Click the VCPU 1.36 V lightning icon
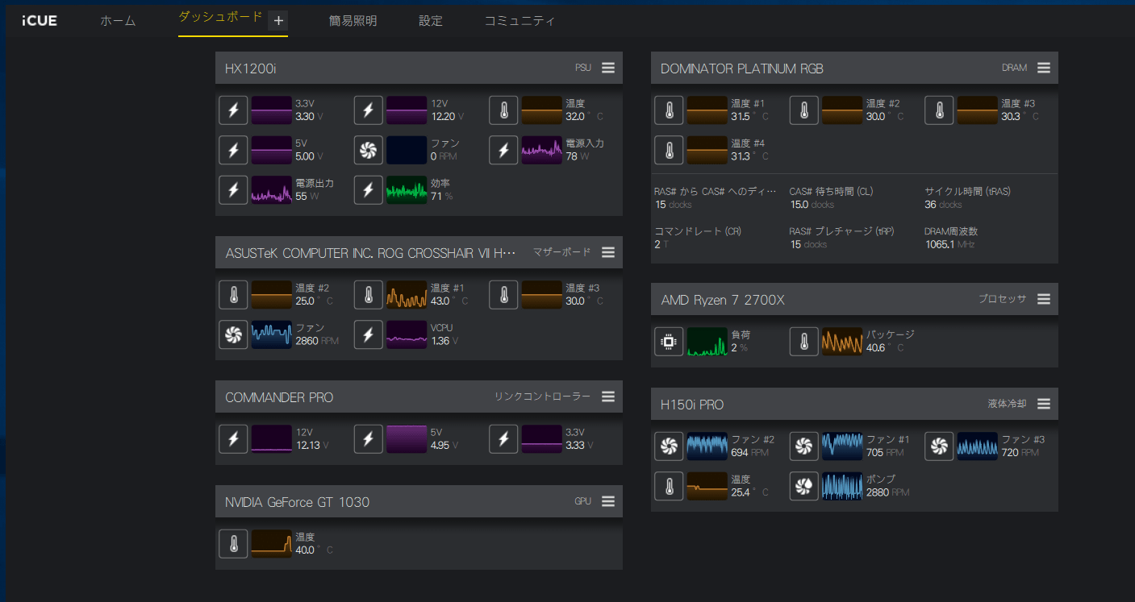Screen dimensions: 1135x602 (x=369, y=334)
